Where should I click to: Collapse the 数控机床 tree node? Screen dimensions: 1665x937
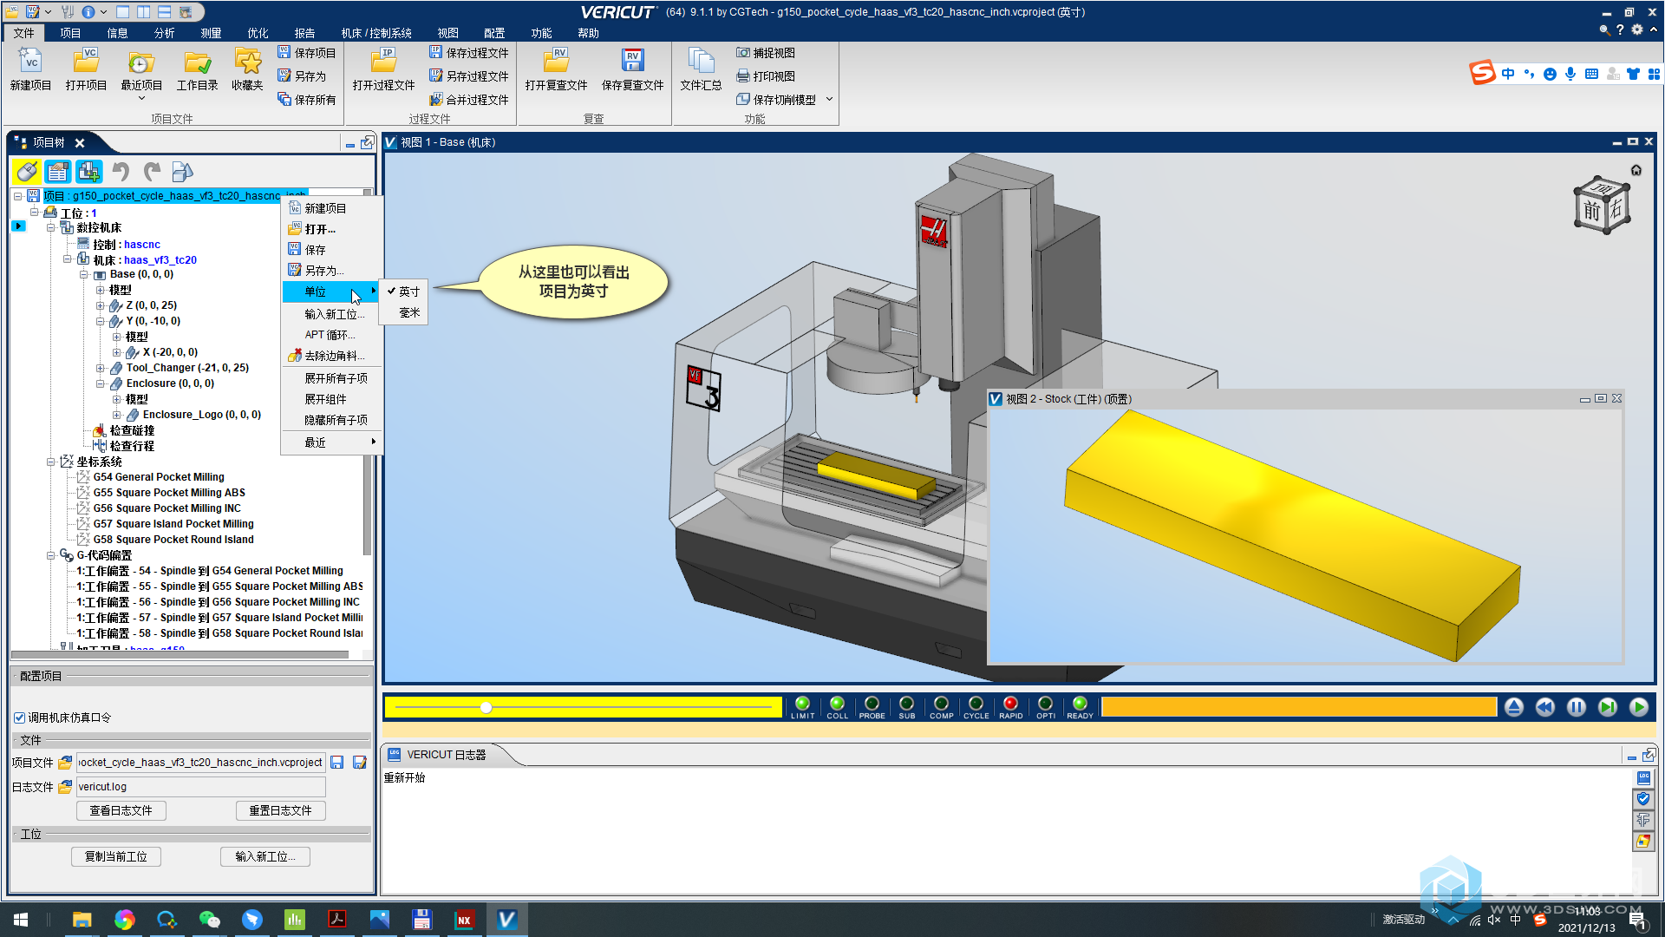coord(51,228)
